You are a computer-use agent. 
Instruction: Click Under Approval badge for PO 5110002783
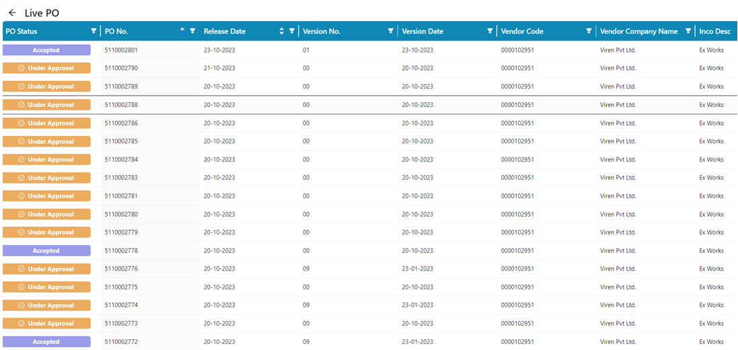coord(46,178)
